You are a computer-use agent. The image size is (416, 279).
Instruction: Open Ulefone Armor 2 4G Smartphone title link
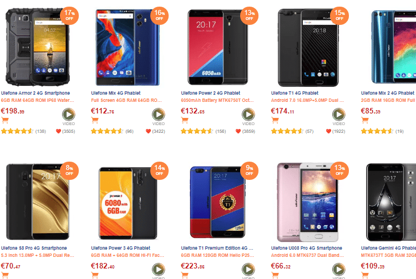coord(35,93)
